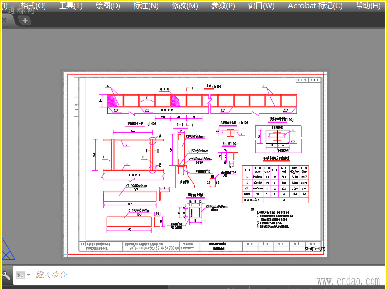Open the Acrobat 标记(C) menu
Image resolution: width=387 pixels, height=290 pixels.
(315, 5)
